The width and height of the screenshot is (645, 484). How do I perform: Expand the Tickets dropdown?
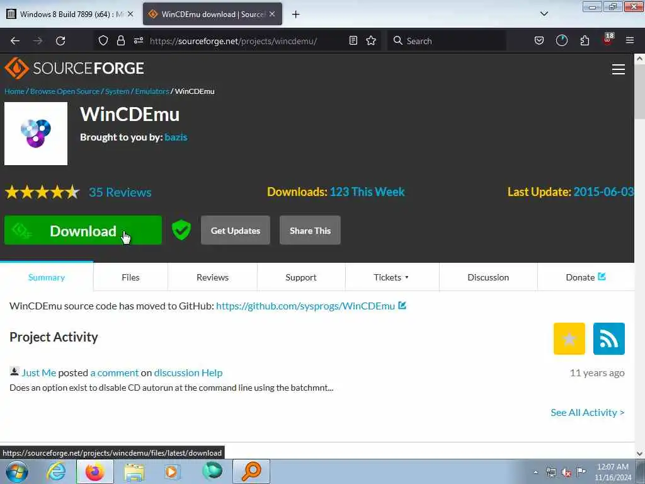click(392, 277)
